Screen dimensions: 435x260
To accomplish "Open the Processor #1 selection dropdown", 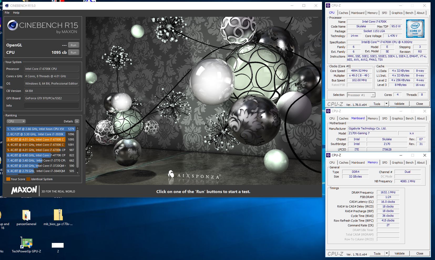I will pos(361,95).
